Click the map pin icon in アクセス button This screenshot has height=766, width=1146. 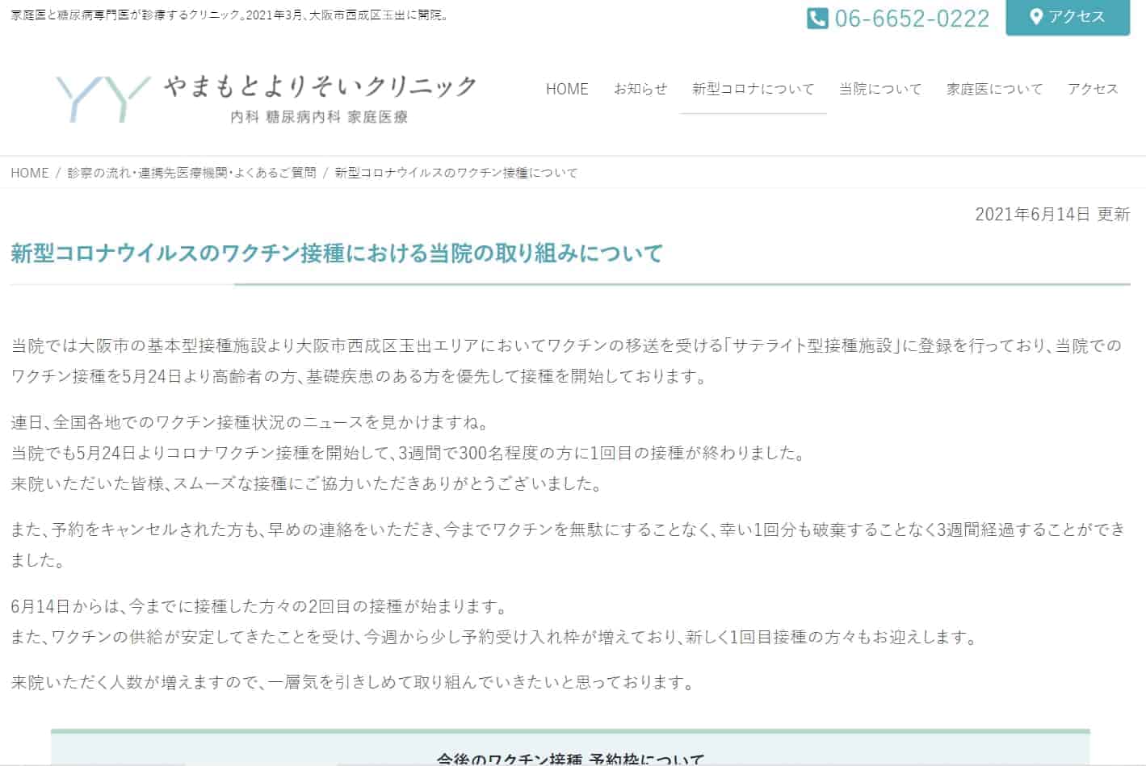click(1037, 16)
